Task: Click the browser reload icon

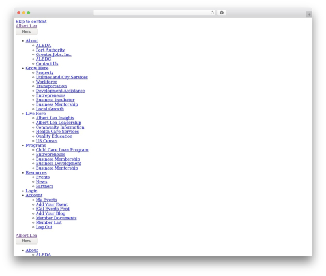Action: [x=212, y=13]
